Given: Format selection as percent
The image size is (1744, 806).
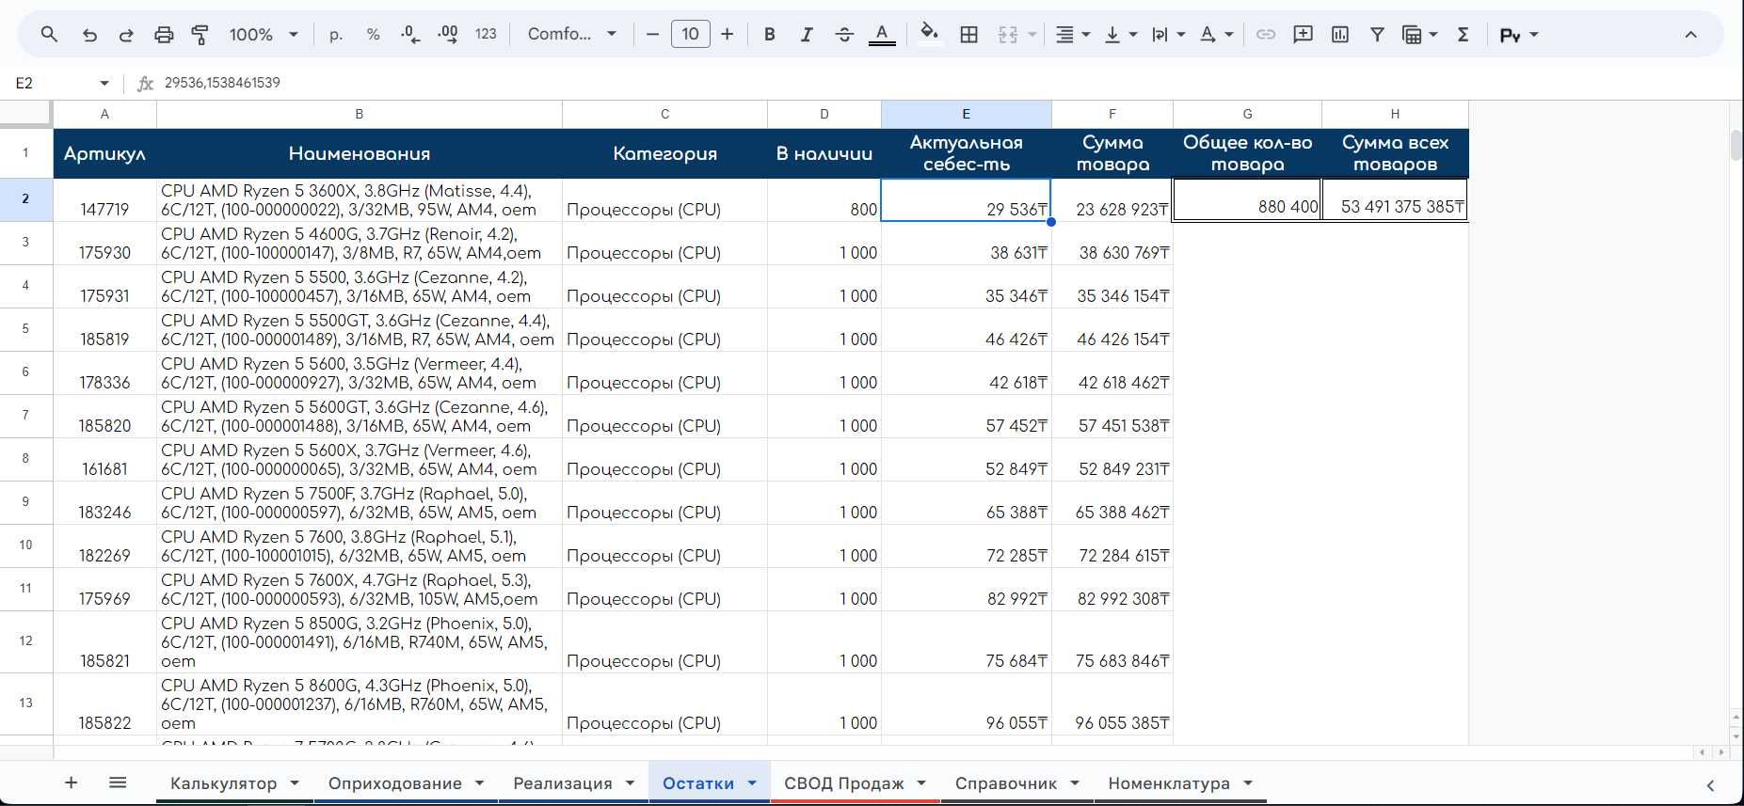Looking at the screenshot, I should [373, 34].
